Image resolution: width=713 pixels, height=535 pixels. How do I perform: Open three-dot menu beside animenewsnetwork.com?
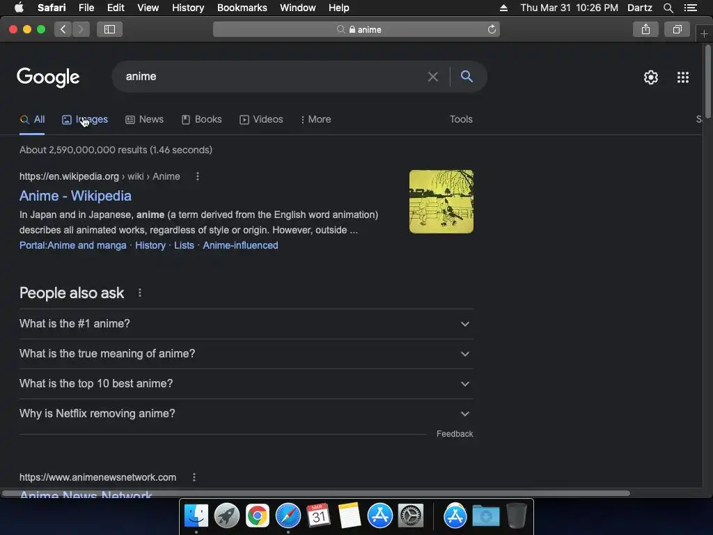tap(194, 477)
